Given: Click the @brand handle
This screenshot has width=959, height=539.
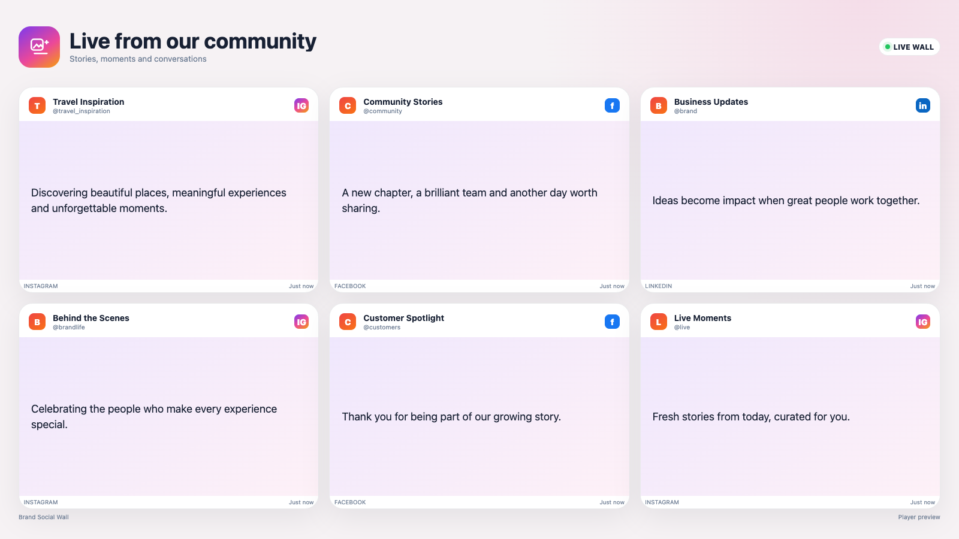Looking at the screenshot, I should [x=686, y=111].
